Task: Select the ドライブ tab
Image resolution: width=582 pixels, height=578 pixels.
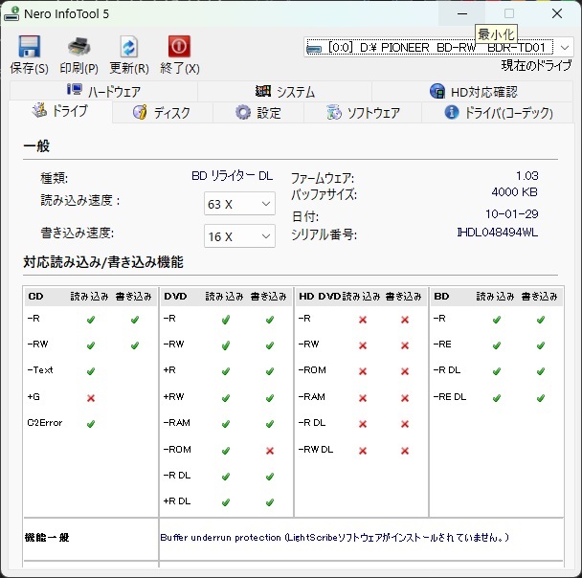Action: click(x=60, y=111)
